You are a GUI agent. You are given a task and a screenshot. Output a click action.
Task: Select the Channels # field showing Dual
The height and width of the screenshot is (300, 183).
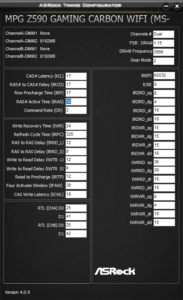[164, 34]
